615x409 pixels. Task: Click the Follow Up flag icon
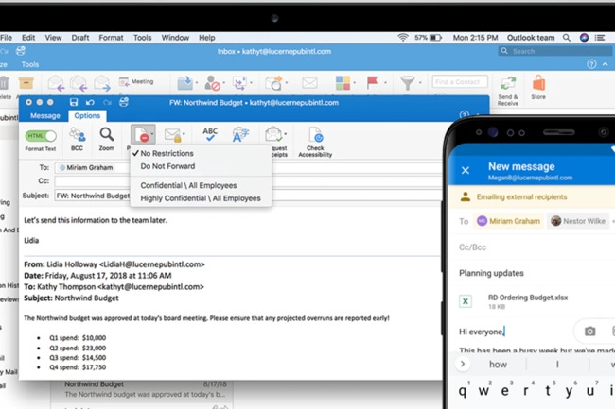pos(372,82)
